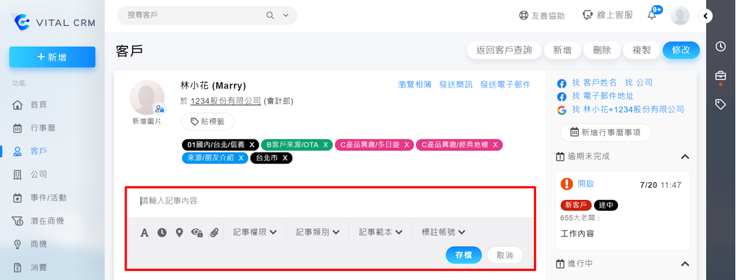Image resolution: width=736 pixels, height=280 pixels.
Task: Open the 1234股份有限公司 company link
Action: pos(225,101)
